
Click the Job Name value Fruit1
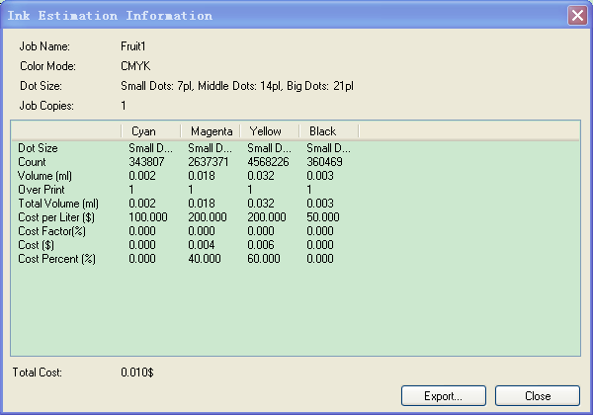(x=133, y=46)
